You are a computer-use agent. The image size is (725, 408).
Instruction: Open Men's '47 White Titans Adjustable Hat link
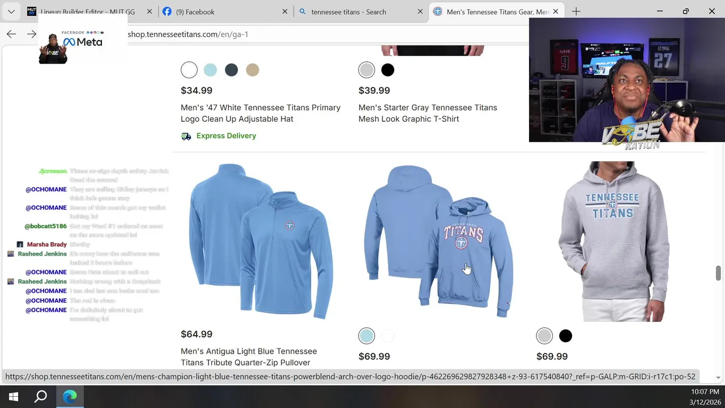click(261, 113)
